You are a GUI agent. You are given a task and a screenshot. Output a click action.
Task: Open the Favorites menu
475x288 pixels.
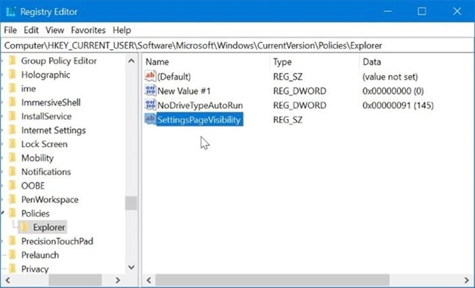point(88,30)
